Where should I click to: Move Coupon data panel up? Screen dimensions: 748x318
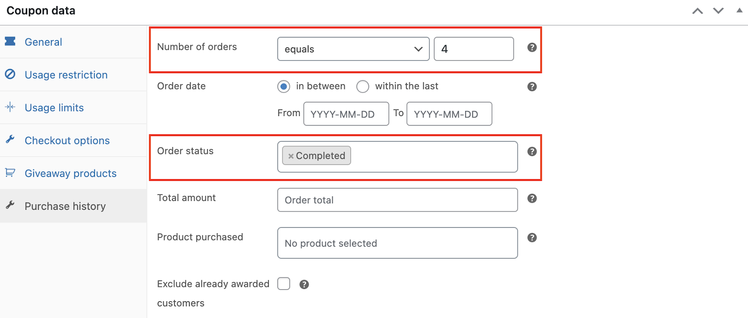click(698, 11)
